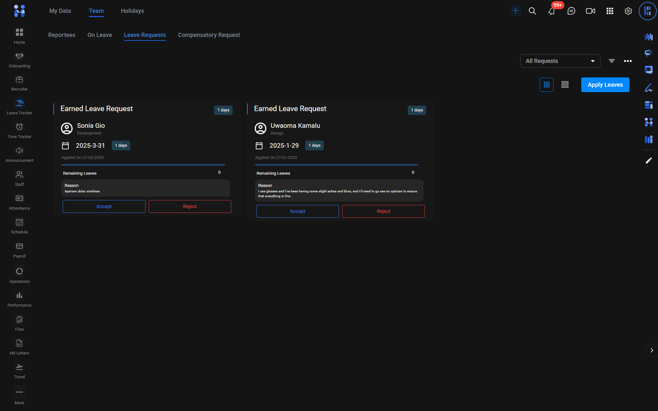Click the megaphone icon in right panel

click(x=649, y=53)
